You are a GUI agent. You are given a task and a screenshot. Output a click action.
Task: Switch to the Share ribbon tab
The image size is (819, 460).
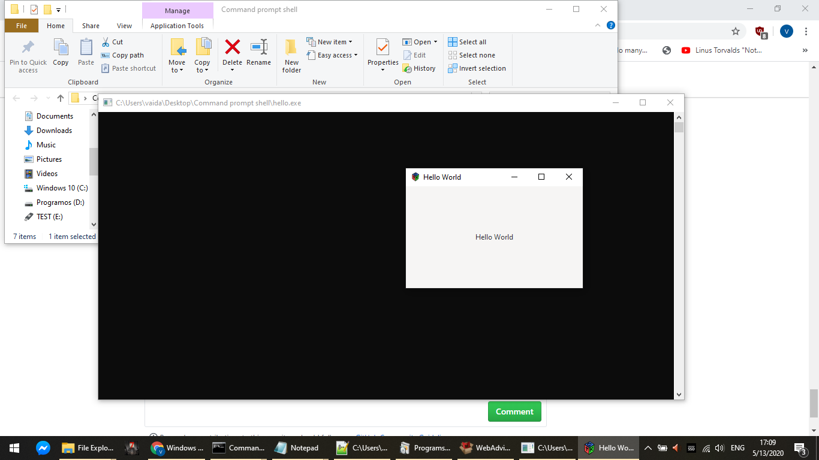(x=91, y=26)
